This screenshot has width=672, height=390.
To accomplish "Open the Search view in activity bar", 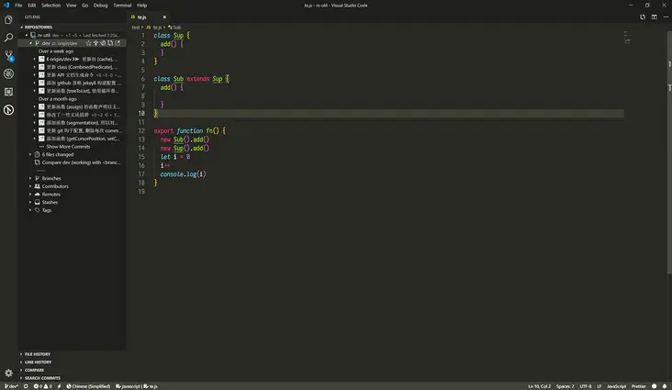I will coord(8,38).
